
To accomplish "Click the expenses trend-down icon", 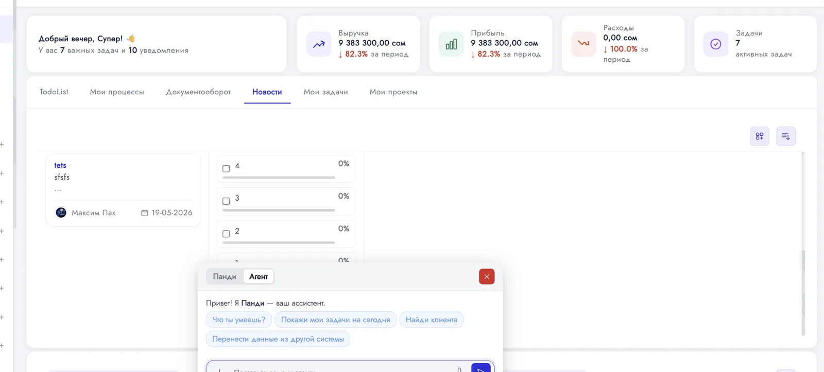I will [x=583, y=44].
